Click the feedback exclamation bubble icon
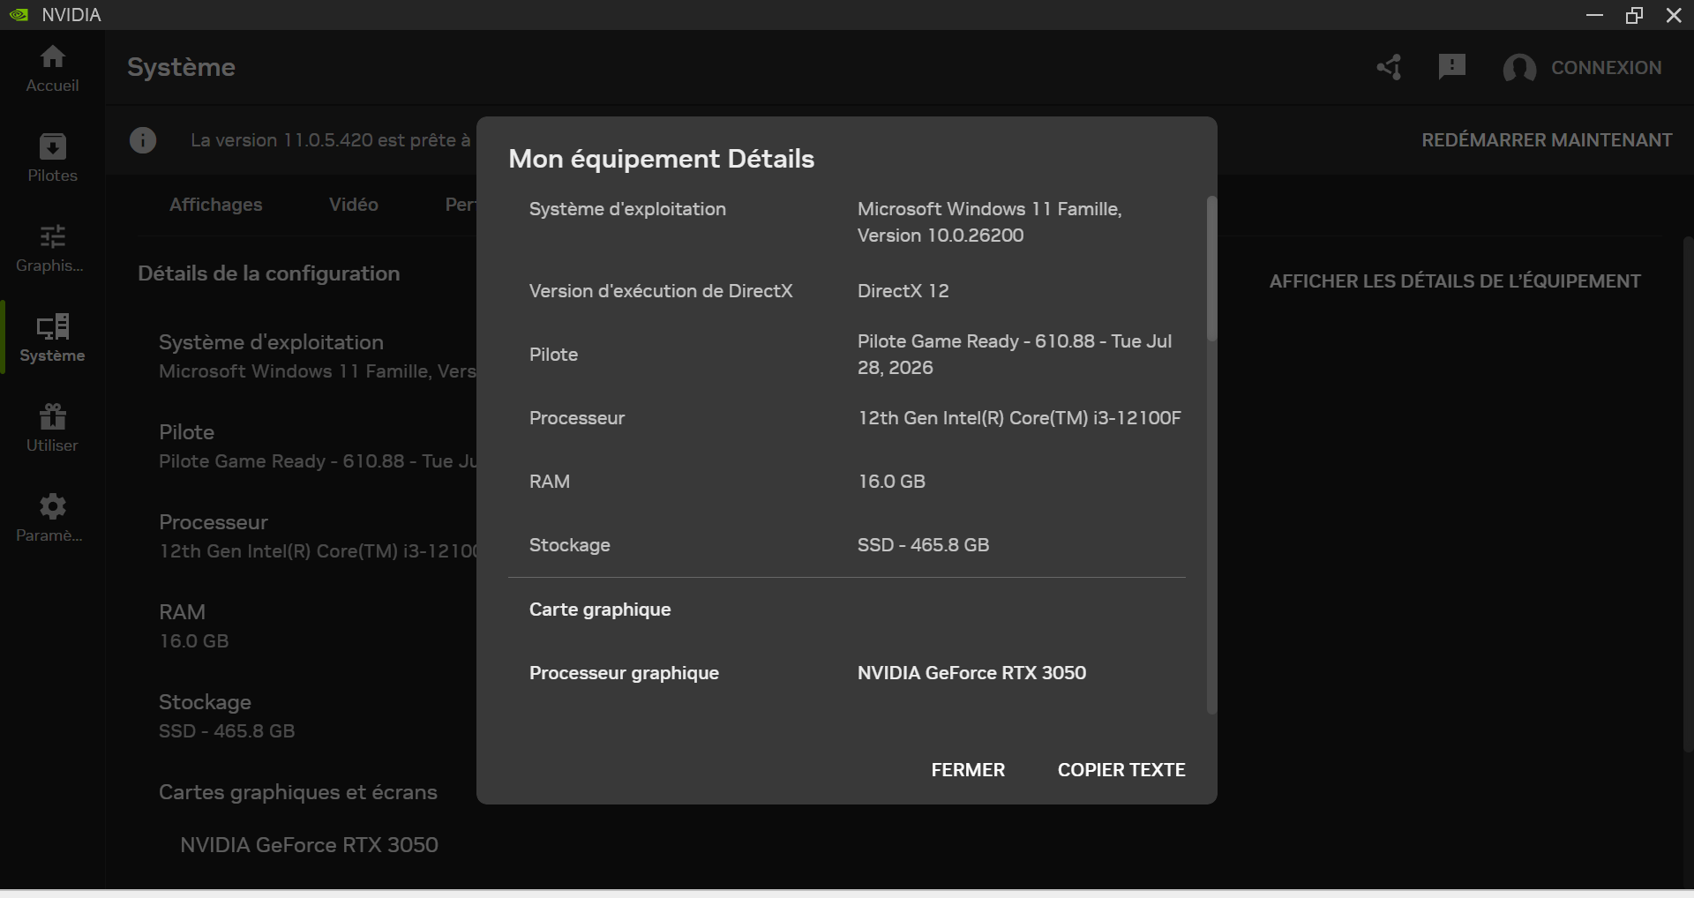 [1451, 67]
